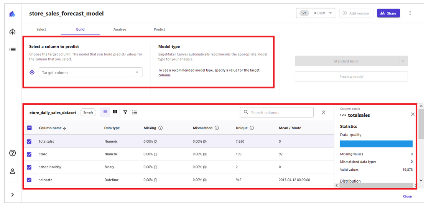
Task: Sort by Column name arrow
Action: [x=64, y=128]
